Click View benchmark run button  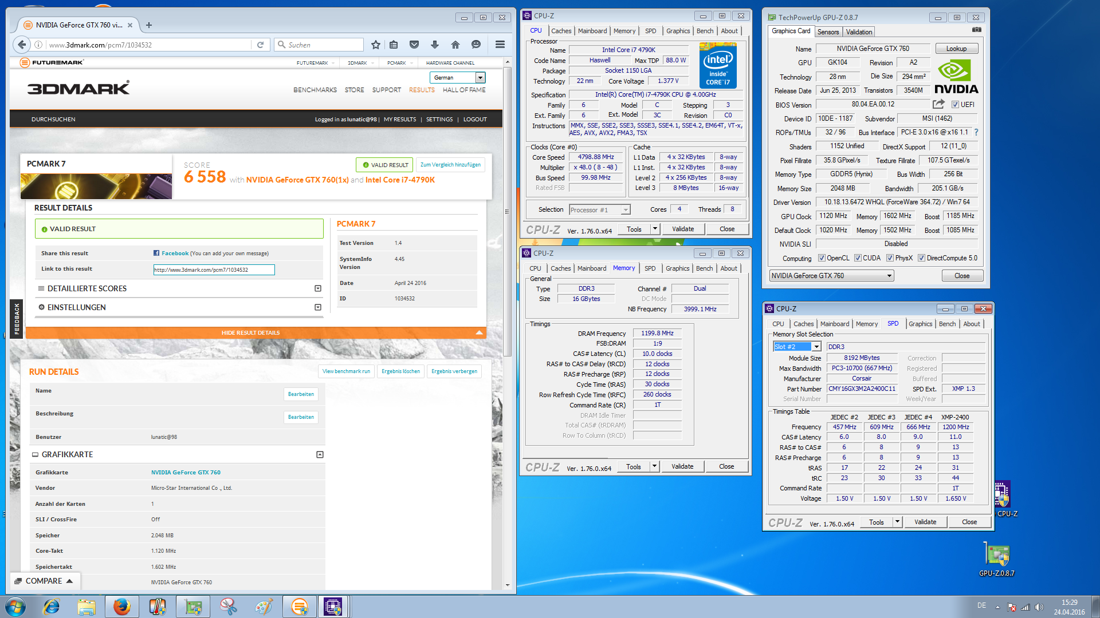(x=346, y=371)
